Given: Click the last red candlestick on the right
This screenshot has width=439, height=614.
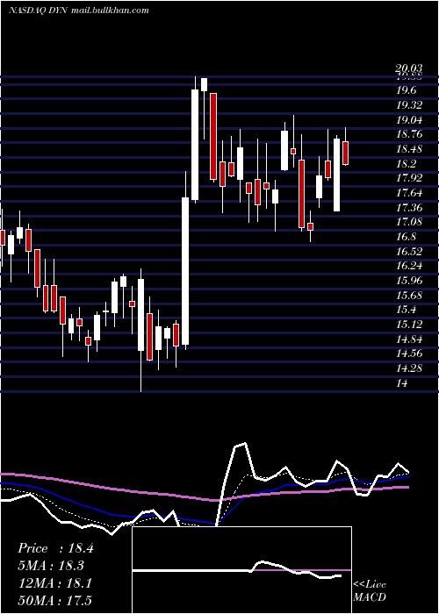Looking at the screenshot, I should [345, 153].
